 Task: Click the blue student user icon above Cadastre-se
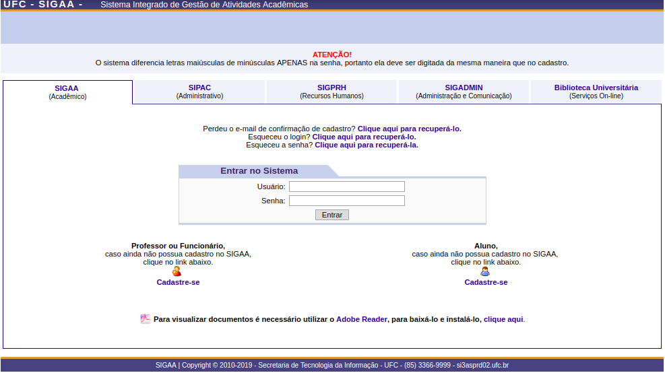(x=484, y=271)
